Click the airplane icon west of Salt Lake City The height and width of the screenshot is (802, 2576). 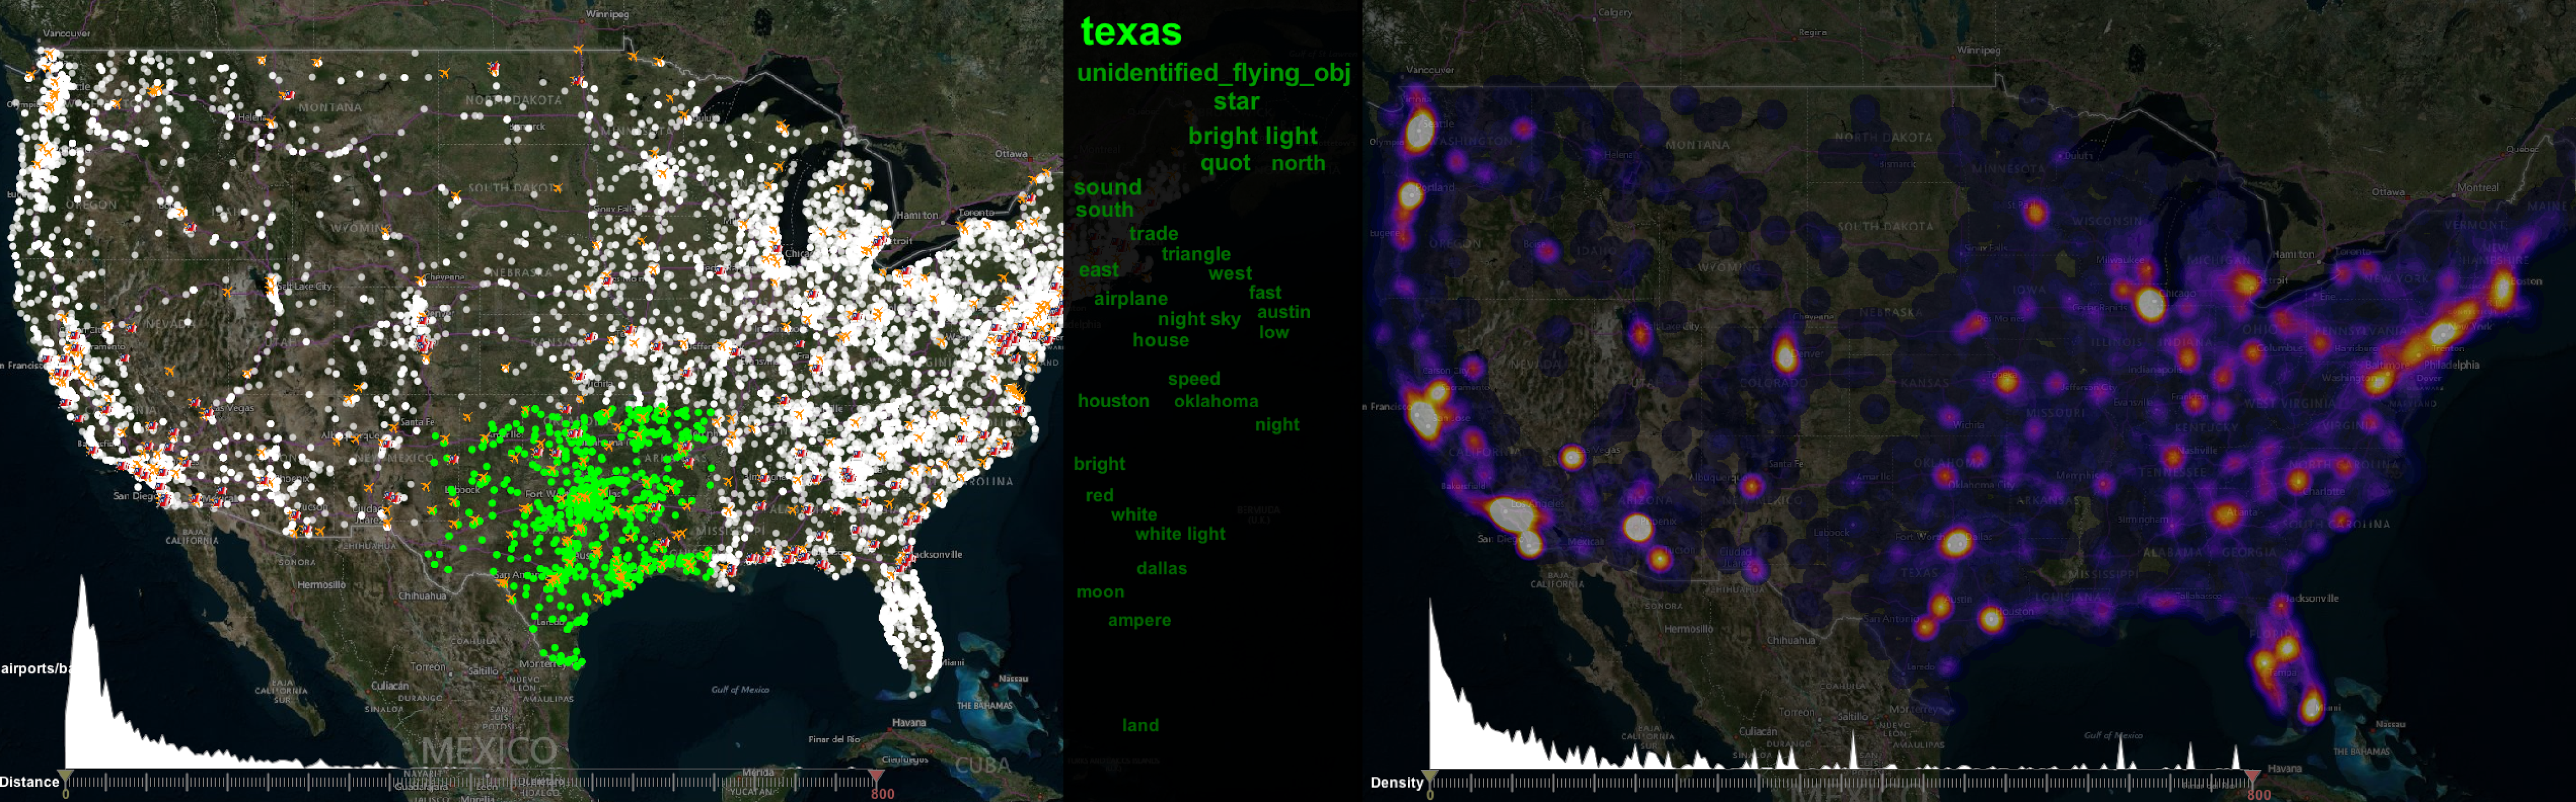coord(227,291)
